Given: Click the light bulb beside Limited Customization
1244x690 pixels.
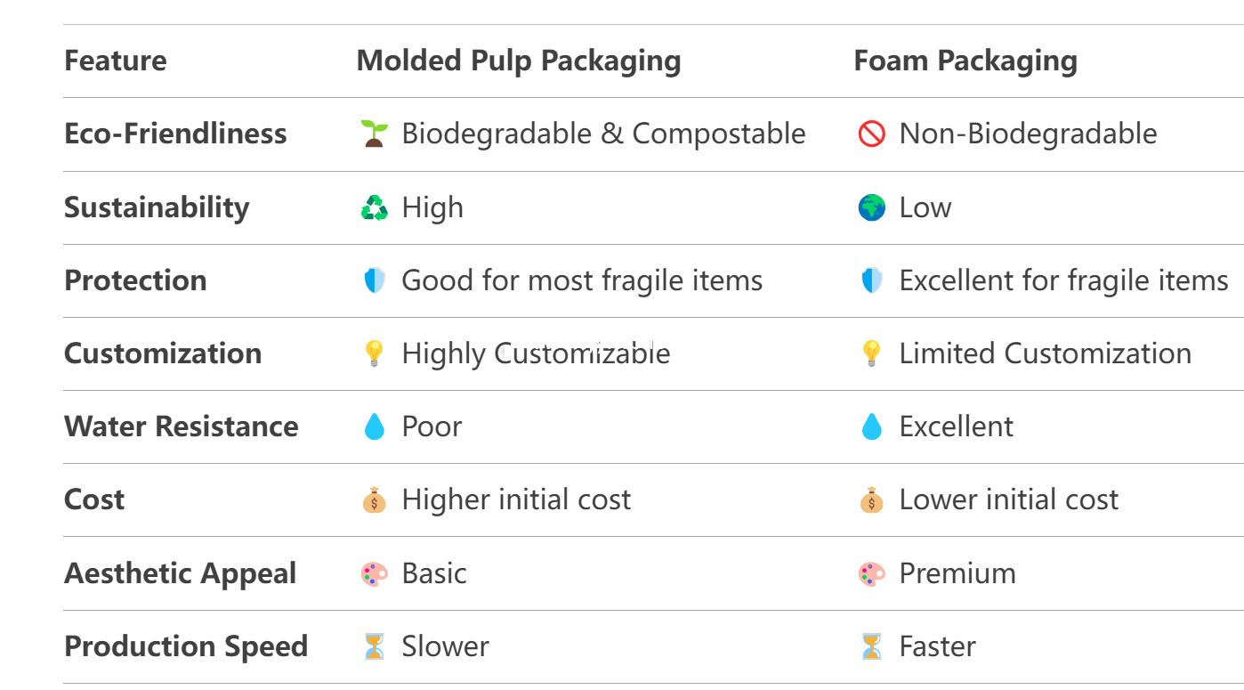Looking at the screenshot, I should [872, 353].
